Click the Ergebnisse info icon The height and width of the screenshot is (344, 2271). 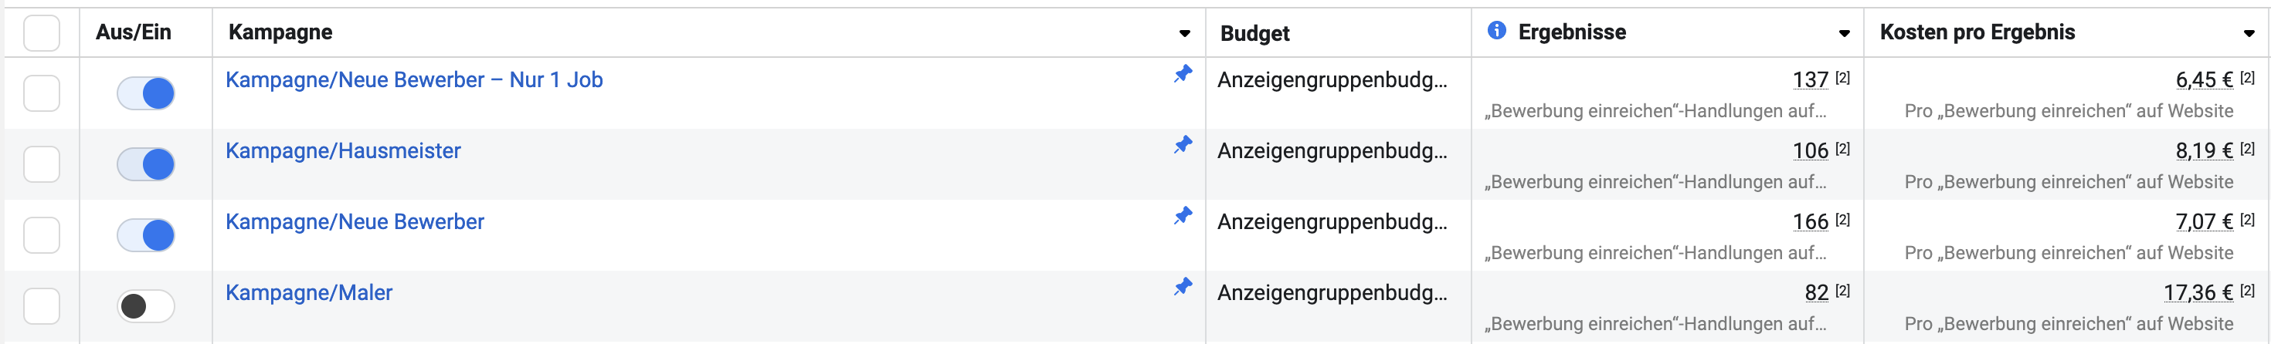pos(1496,31)
